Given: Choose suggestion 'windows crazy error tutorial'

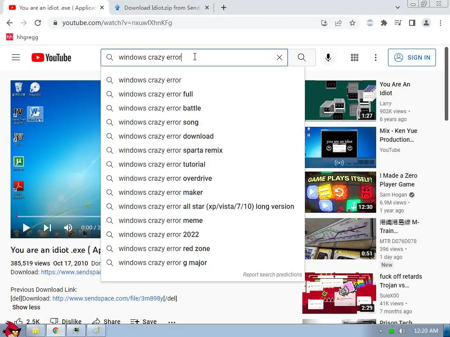Looking at the screenshot, I should pos(203,165).
